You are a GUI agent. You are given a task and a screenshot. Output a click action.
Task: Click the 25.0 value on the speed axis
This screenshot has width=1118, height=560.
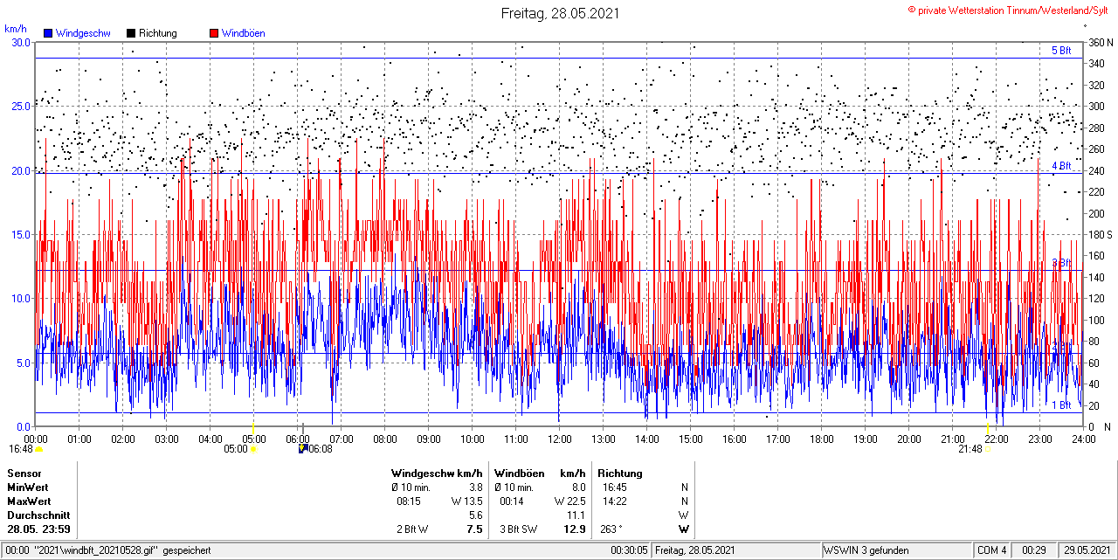click(x=20, y=106)
